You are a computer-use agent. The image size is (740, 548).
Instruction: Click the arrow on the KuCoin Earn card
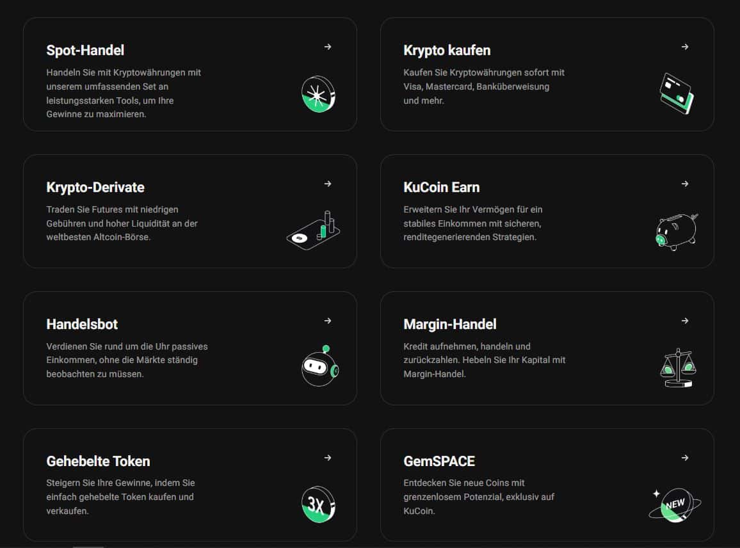pyautogui.click(x=685, y=184)
